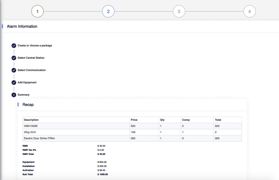Click checkmark icon beside Create or choose a package
279x180 pixels.
click(x=14, y=46)
